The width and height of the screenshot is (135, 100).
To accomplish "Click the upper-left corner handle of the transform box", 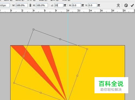I will tap(33, 29).
